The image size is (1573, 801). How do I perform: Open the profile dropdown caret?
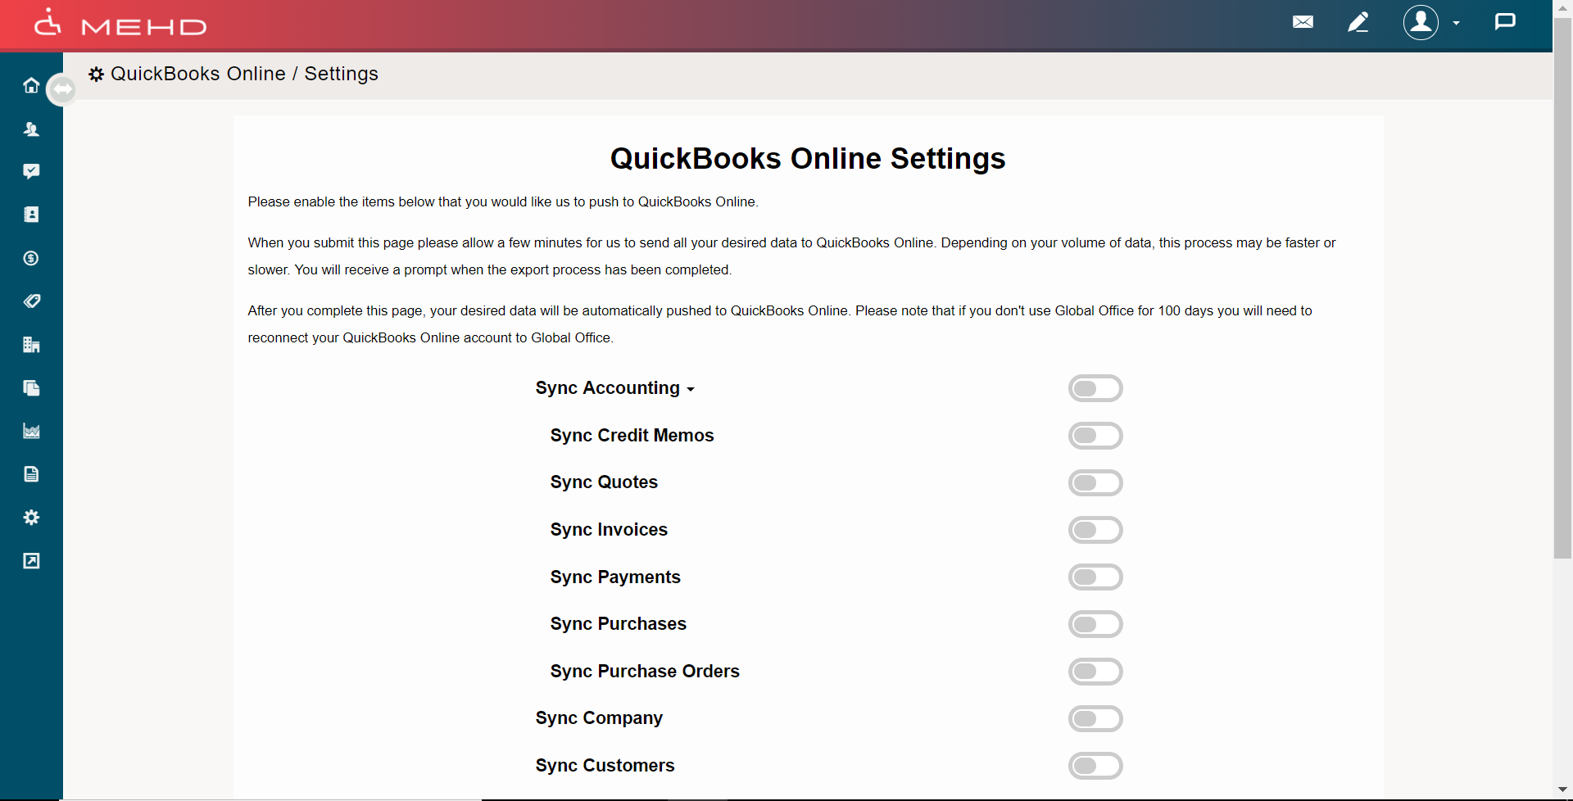pos(1456,23)
